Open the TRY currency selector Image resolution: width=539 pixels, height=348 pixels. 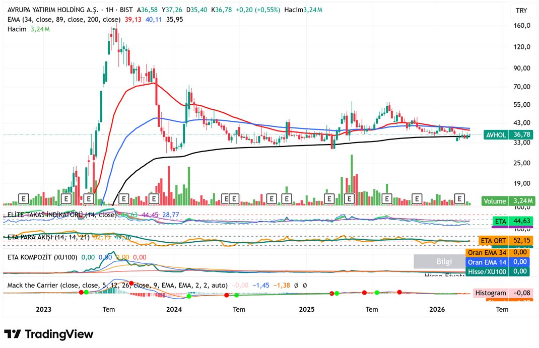[521, 11]
